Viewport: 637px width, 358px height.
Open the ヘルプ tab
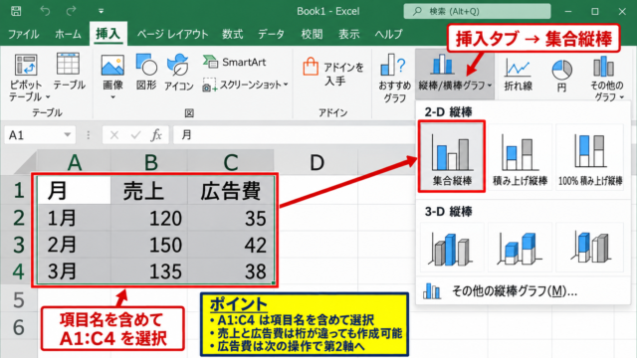pyautogui.click(x=388, y=34)
